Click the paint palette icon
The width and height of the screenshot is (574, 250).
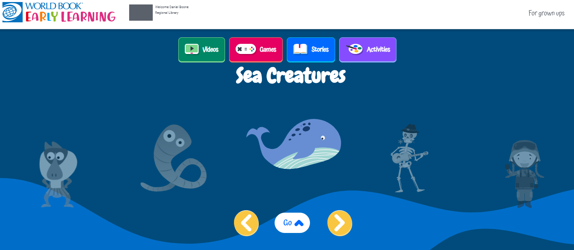[x=354, y=49]
